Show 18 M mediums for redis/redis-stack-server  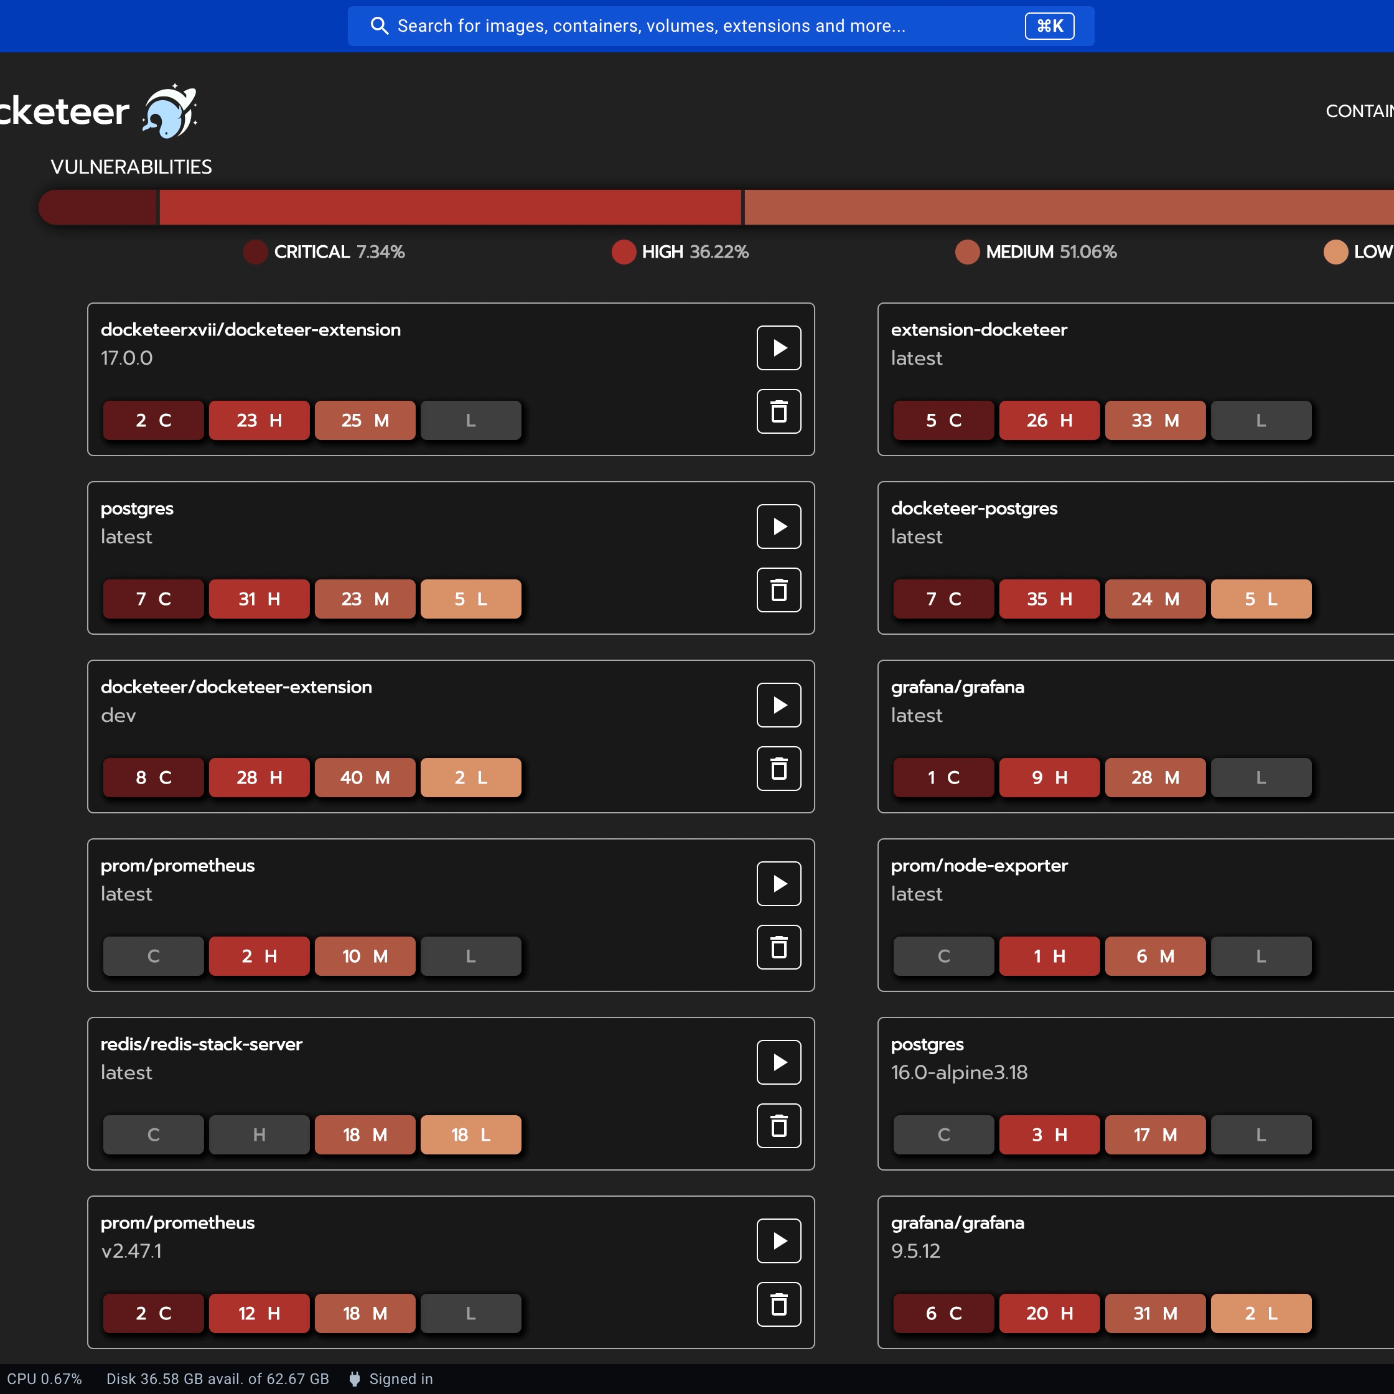click(365, 1134)
